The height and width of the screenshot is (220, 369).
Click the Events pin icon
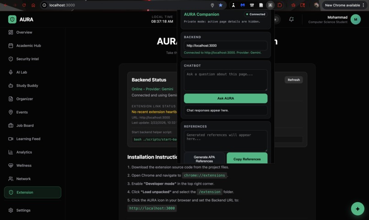click(11, 112)
